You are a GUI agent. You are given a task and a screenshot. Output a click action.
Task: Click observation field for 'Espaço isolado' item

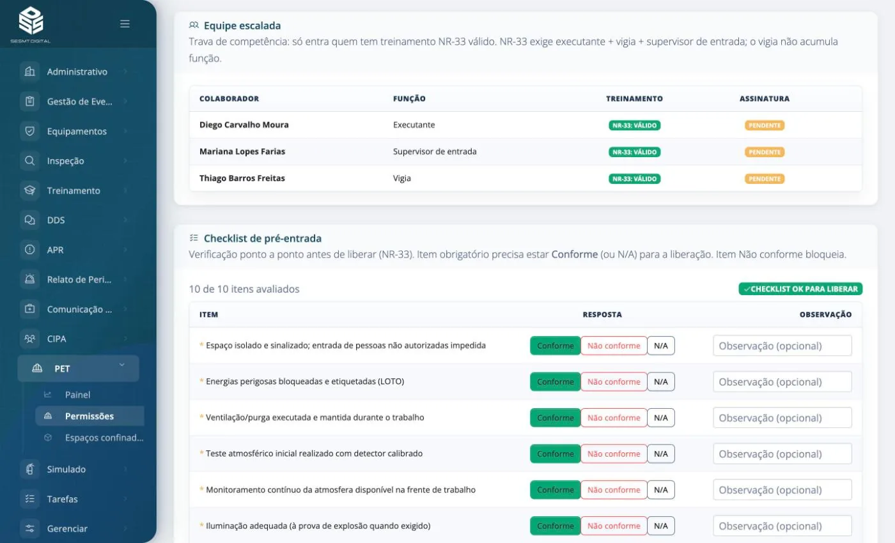pos(782,346)
